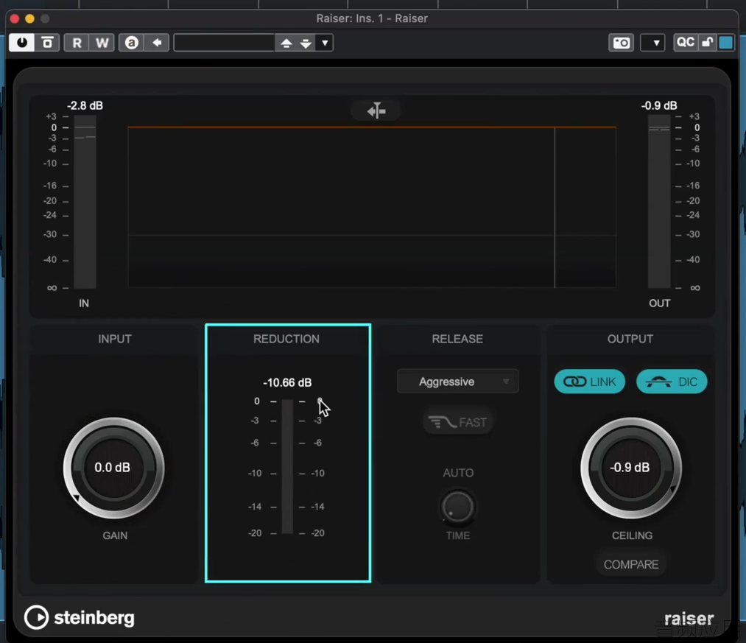
Task: Click the IN level meter
Action: (85, 203)
